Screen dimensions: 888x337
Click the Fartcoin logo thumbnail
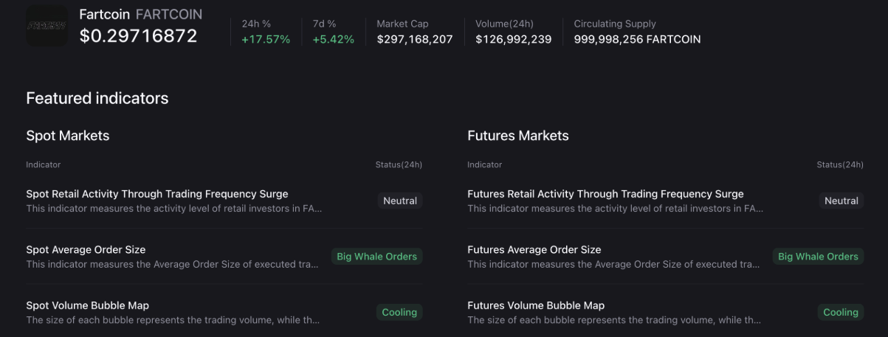pos(47,26)
